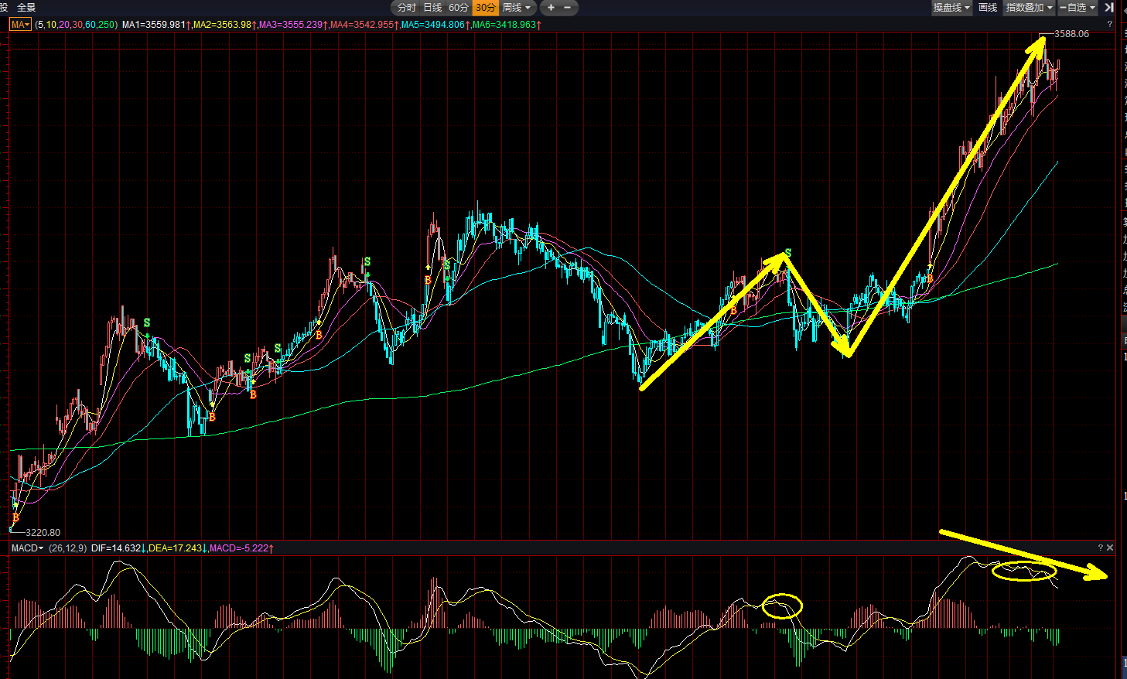Screen dimensions: 1127x679
Task: Open help for the MACD sub-panel
Action: pos(1100,548)
